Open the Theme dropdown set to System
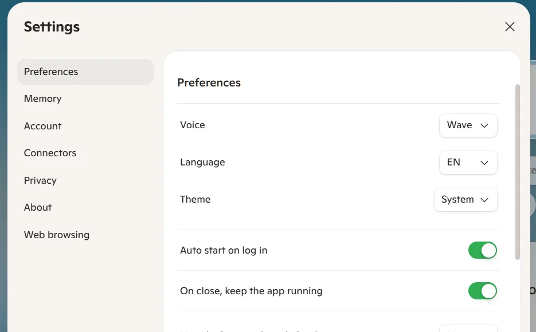536x332 pixels. [465, 200]
